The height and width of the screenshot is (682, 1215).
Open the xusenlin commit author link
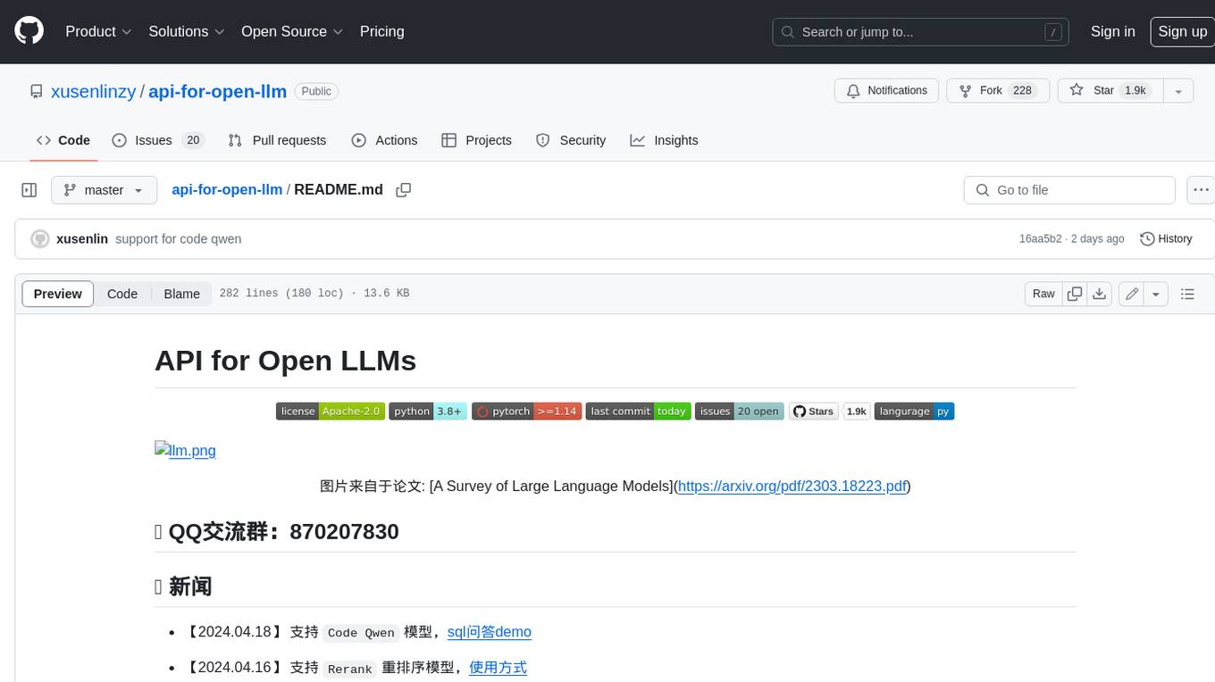[82, 238]
